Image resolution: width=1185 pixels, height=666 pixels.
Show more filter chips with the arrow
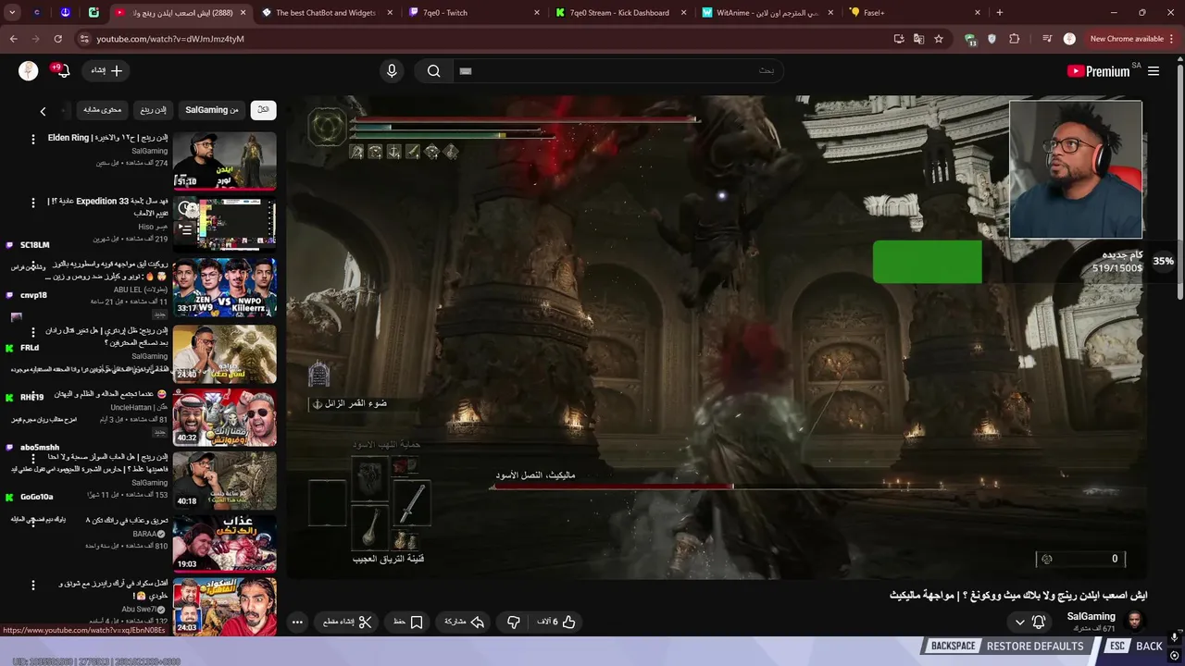[x=43, y=111]
